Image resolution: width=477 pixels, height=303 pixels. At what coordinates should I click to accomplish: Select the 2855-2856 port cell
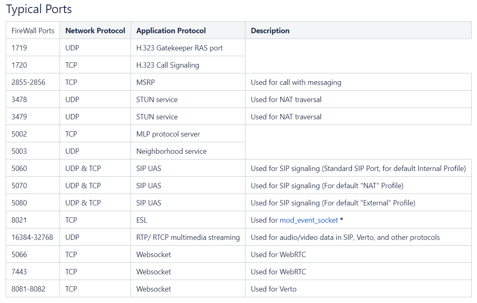[33, 82]
